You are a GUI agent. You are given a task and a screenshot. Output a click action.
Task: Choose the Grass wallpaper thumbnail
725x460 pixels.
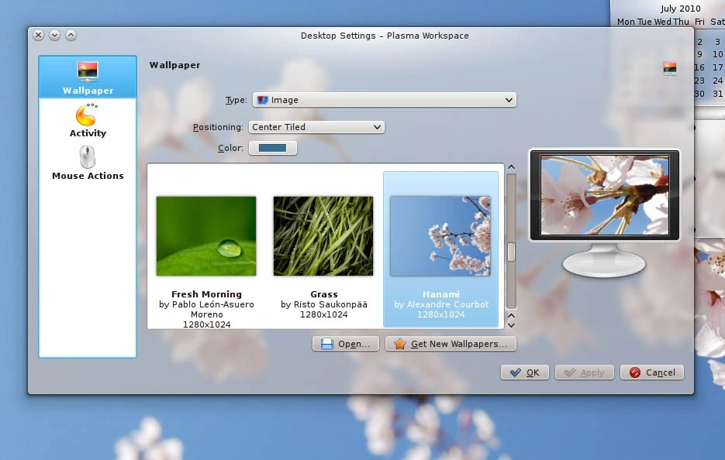323,236
